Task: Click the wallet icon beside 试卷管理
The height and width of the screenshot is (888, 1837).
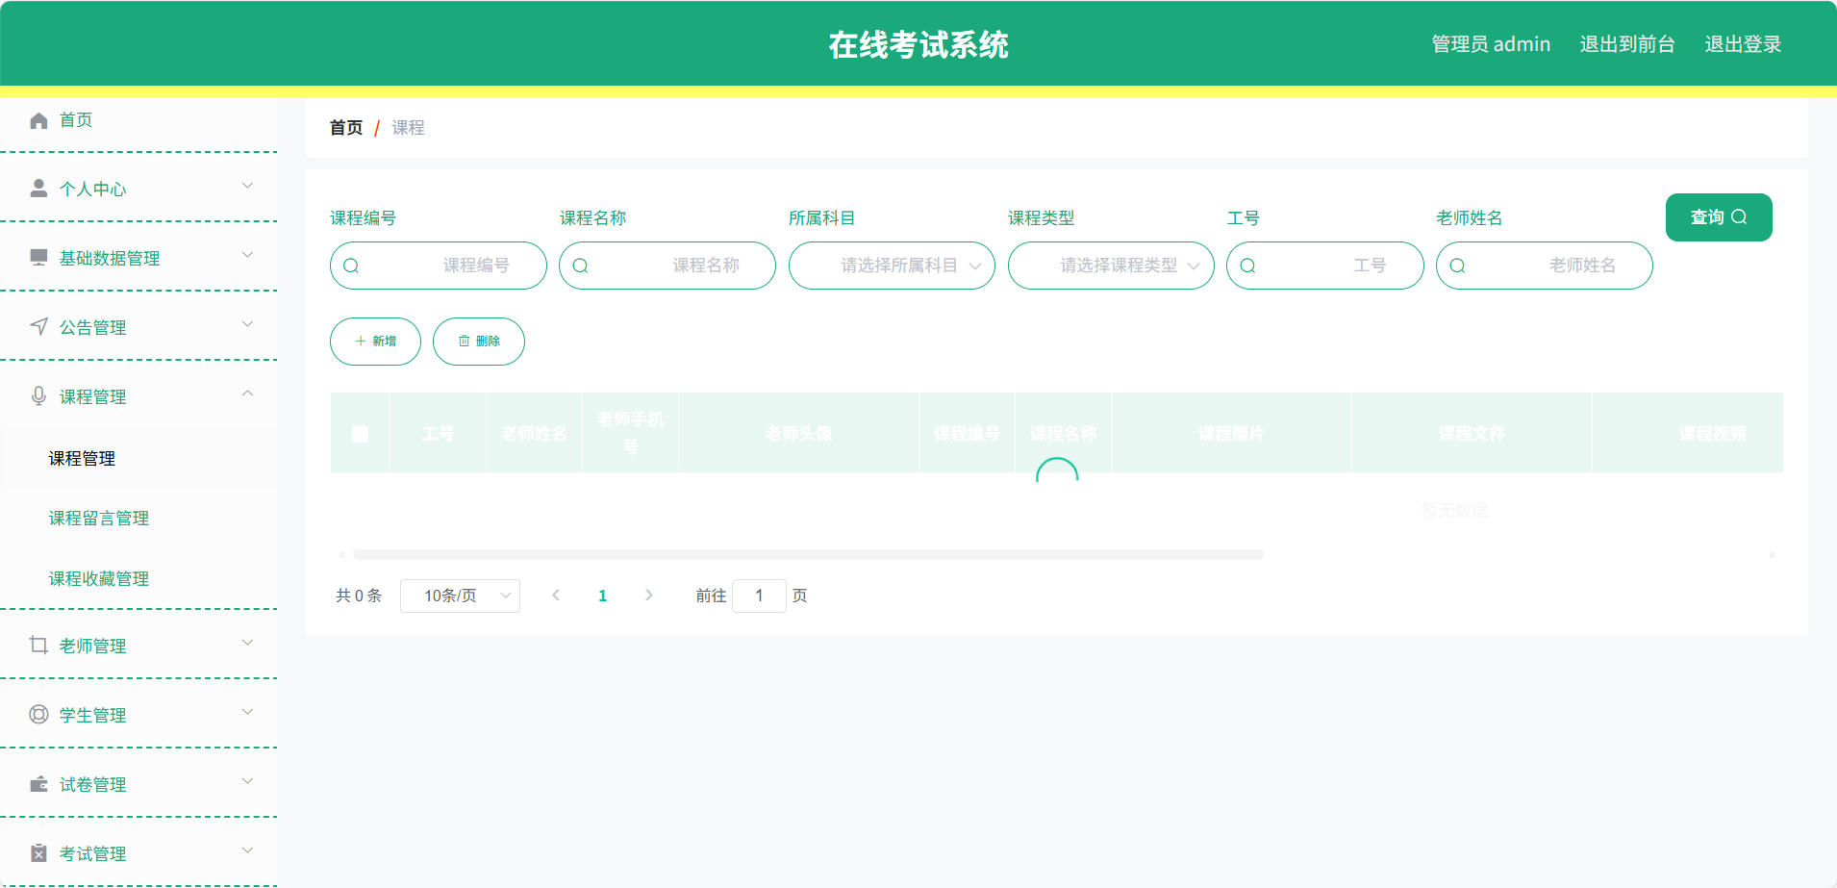Action: pyautogui.click(x=38, y=784)
